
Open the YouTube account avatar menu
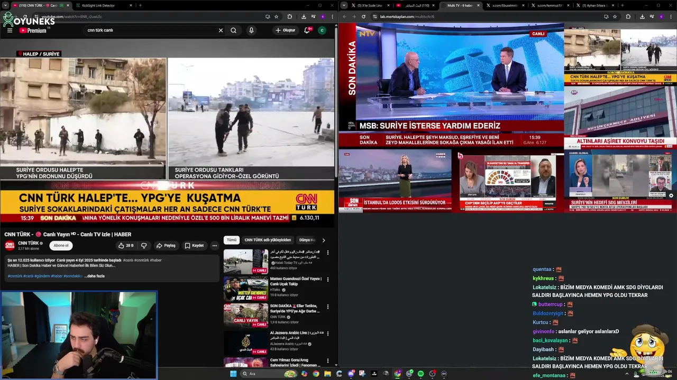322,30
